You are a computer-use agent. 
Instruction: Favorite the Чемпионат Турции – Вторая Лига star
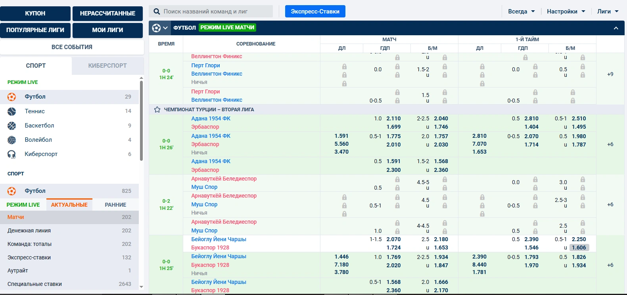(x=157, y=110)
